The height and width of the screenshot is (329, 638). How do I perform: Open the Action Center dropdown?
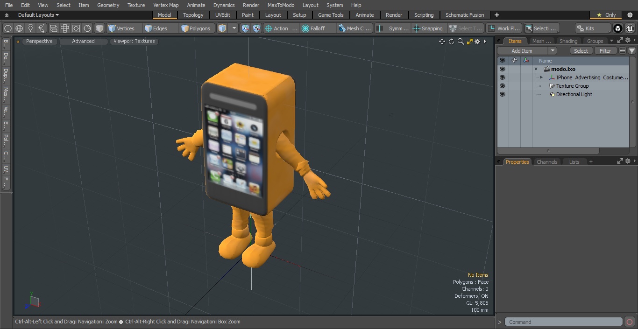tap(281, 28)
